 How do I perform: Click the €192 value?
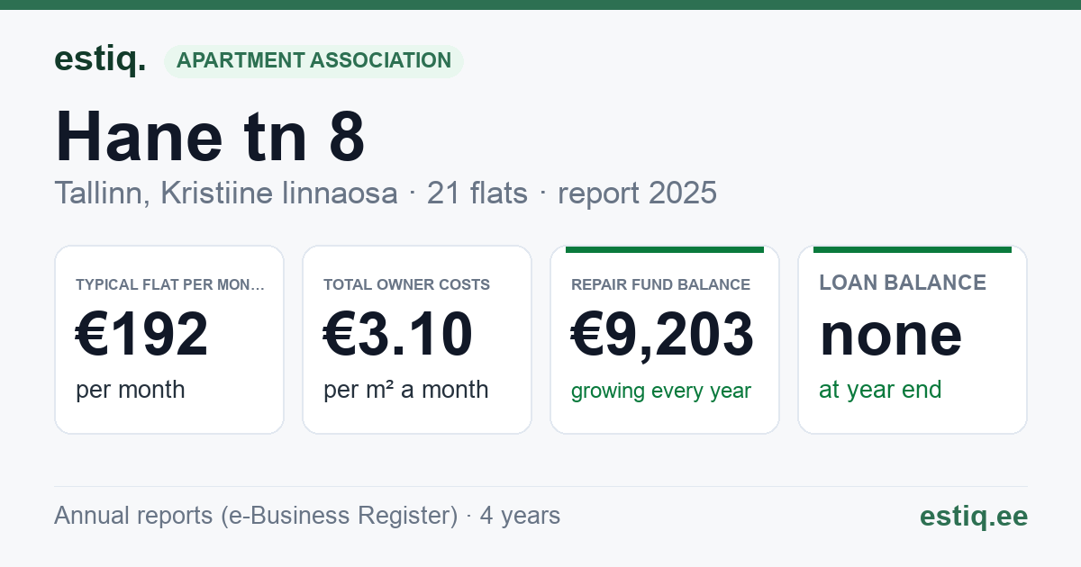point(142,334)
